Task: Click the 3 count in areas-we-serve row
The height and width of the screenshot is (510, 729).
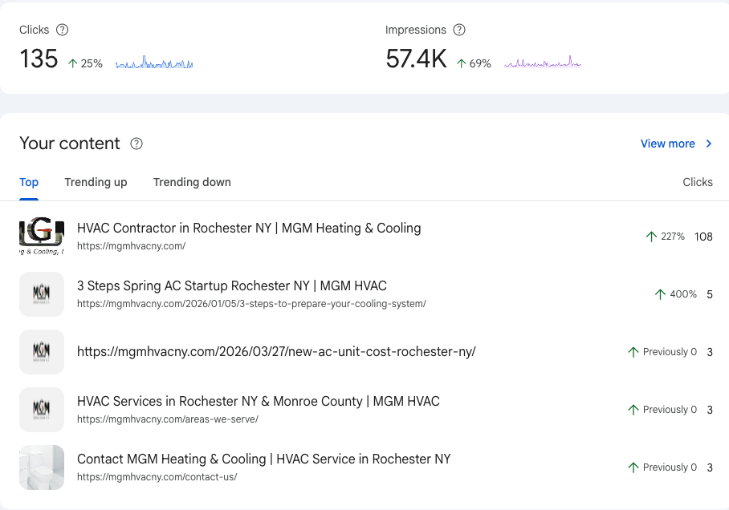Action: coord(710,410)
